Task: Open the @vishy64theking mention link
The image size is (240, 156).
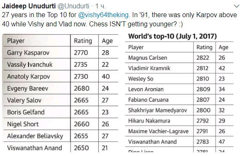Action: (103, 15)
